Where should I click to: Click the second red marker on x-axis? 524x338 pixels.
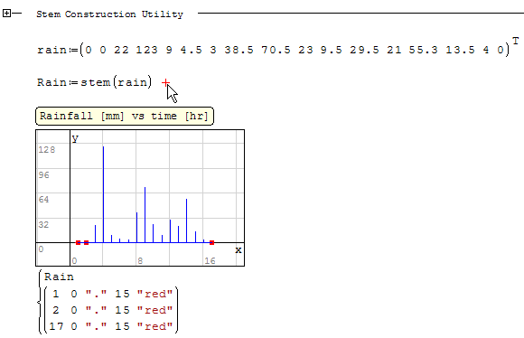(x=86, y=242)
